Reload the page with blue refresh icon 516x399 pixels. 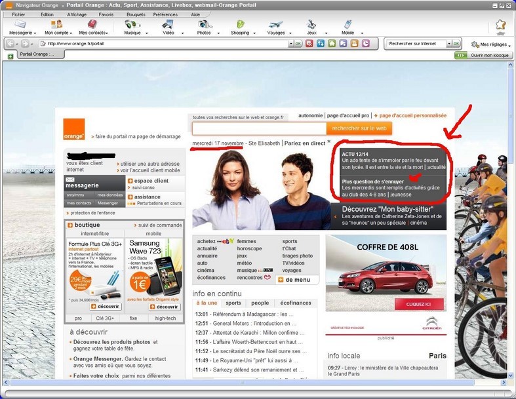click(320, 43)
